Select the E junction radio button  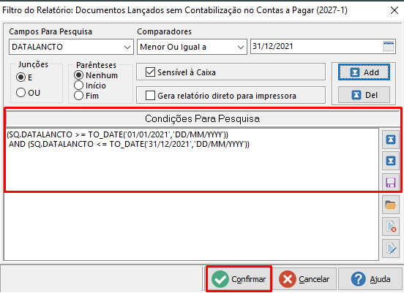21,77
